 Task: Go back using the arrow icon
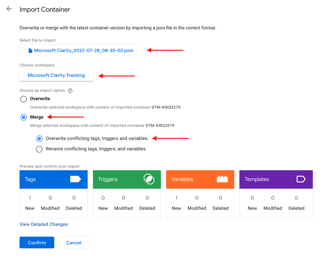click(9, 9)
